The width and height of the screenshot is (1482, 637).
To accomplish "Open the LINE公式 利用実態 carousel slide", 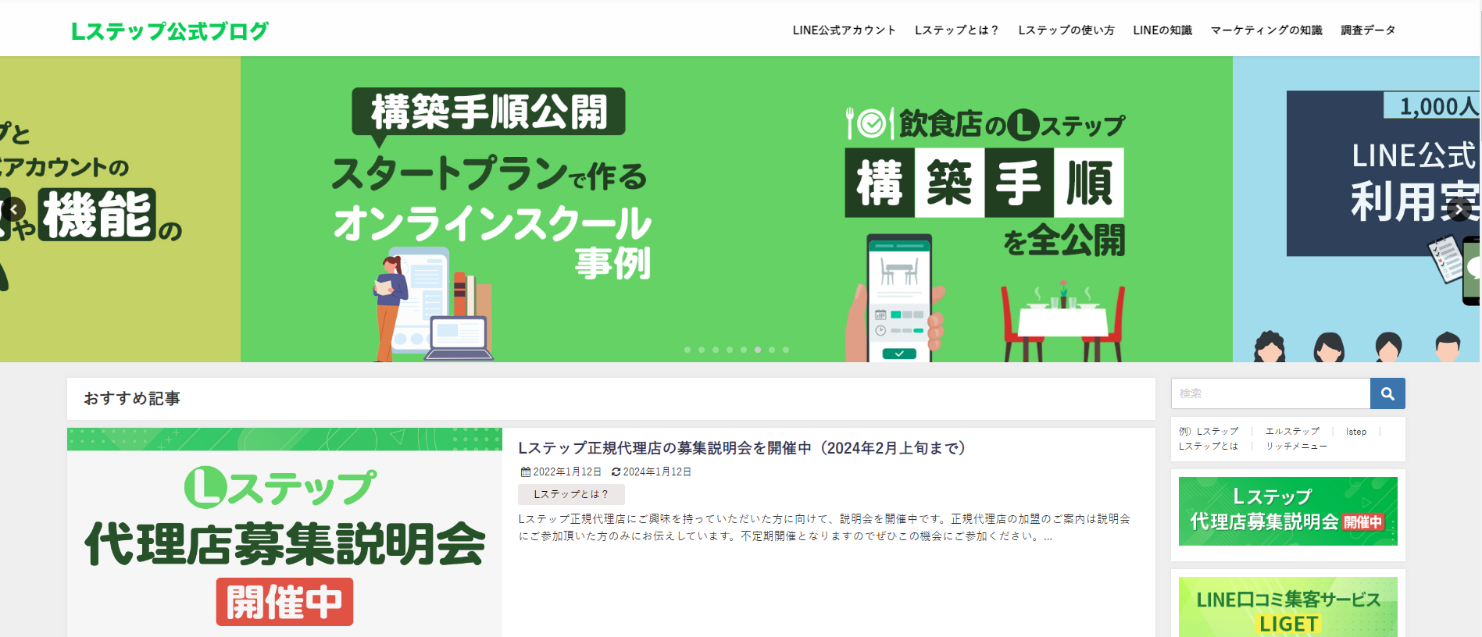I will click(x=1356, y=209).
